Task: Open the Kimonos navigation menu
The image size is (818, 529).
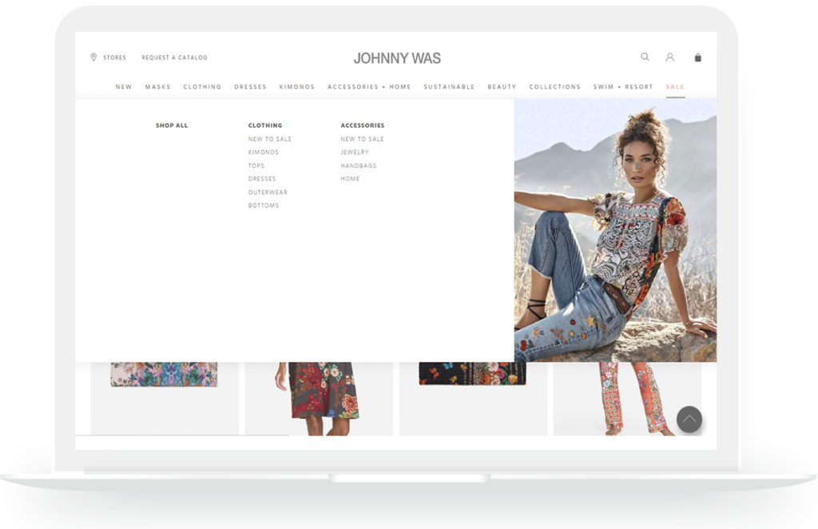Action: 296,87
